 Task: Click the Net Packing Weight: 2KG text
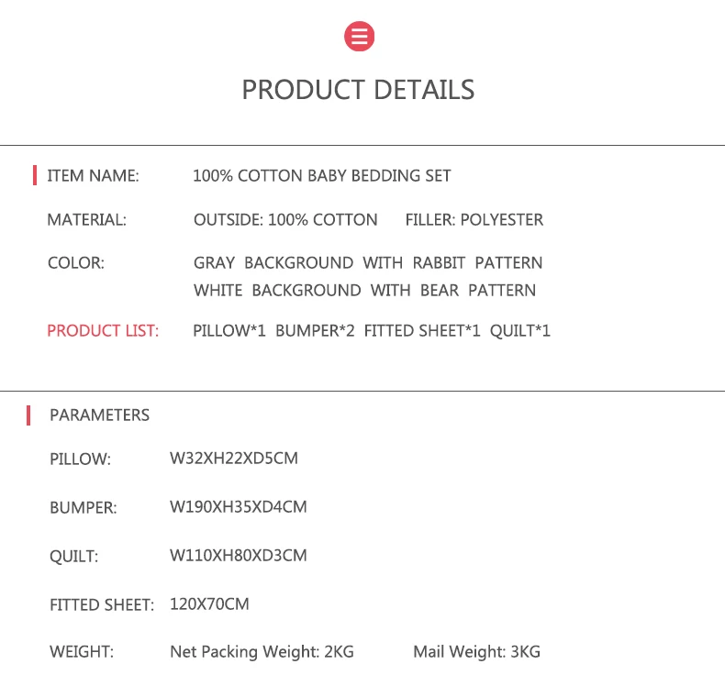coord(262,652)
